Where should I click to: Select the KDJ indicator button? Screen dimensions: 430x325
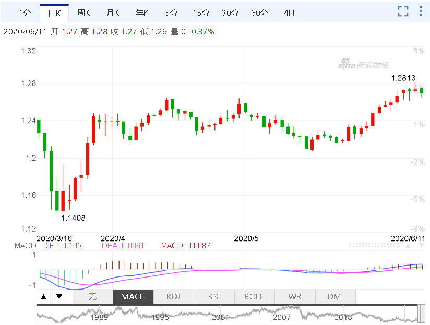coord(173,297)
